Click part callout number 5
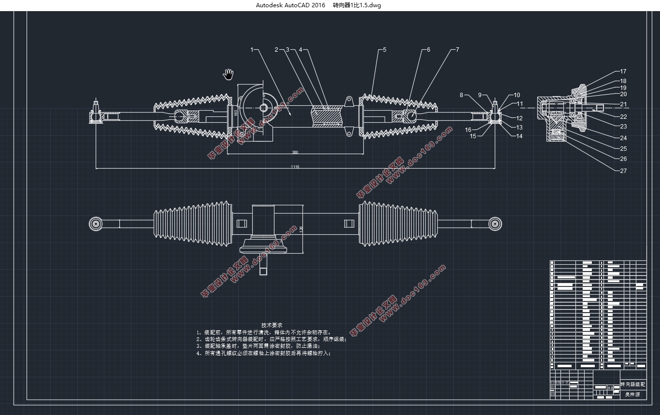Image resolution: width=660 pixels, height=415 pixels. 385,49
